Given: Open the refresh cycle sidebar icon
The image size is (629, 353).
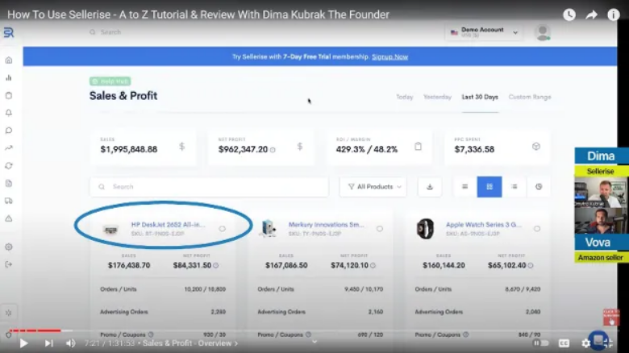Looking at the screenshot, I should (8, 166).
